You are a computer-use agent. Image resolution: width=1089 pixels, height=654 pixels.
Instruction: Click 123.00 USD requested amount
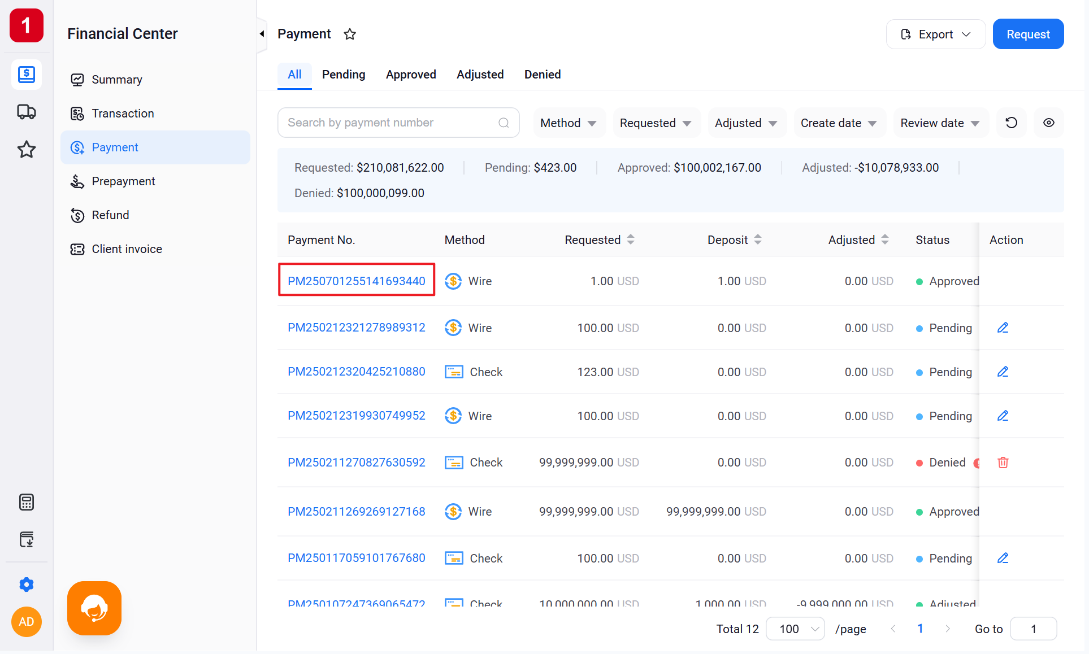pos(608,372)
